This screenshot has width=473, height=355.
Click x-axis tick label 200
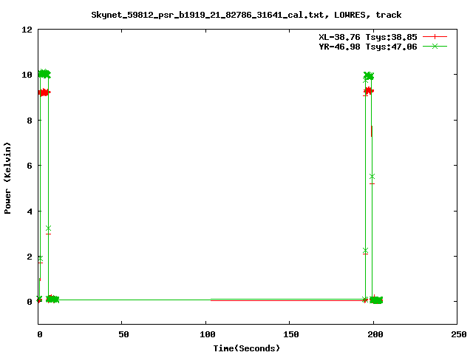pyautogui.click(x=375, y=334)
